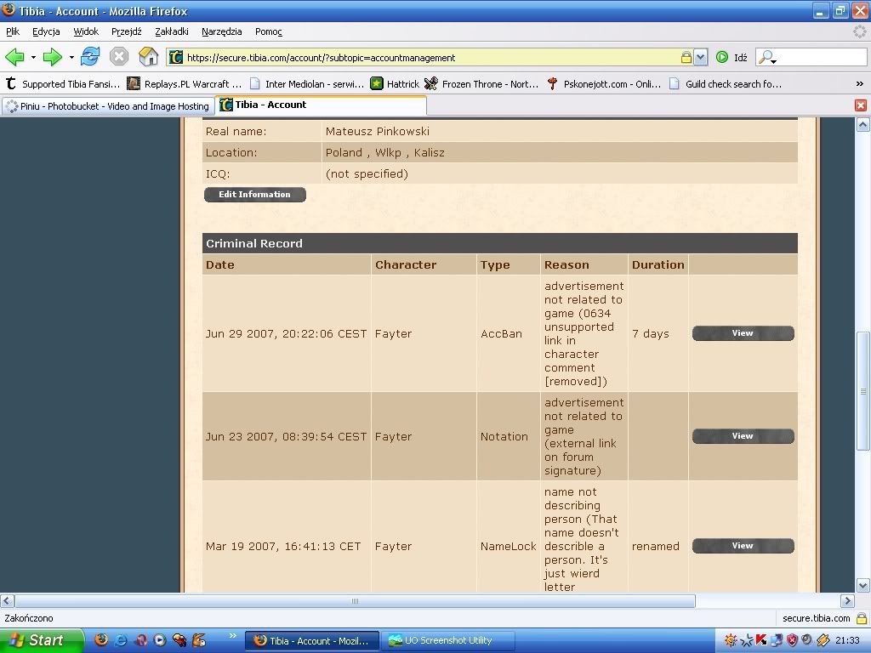This screenshot has width=871, height=653.
Task: Open the Widok menu
Action: (x=86, y=31)
